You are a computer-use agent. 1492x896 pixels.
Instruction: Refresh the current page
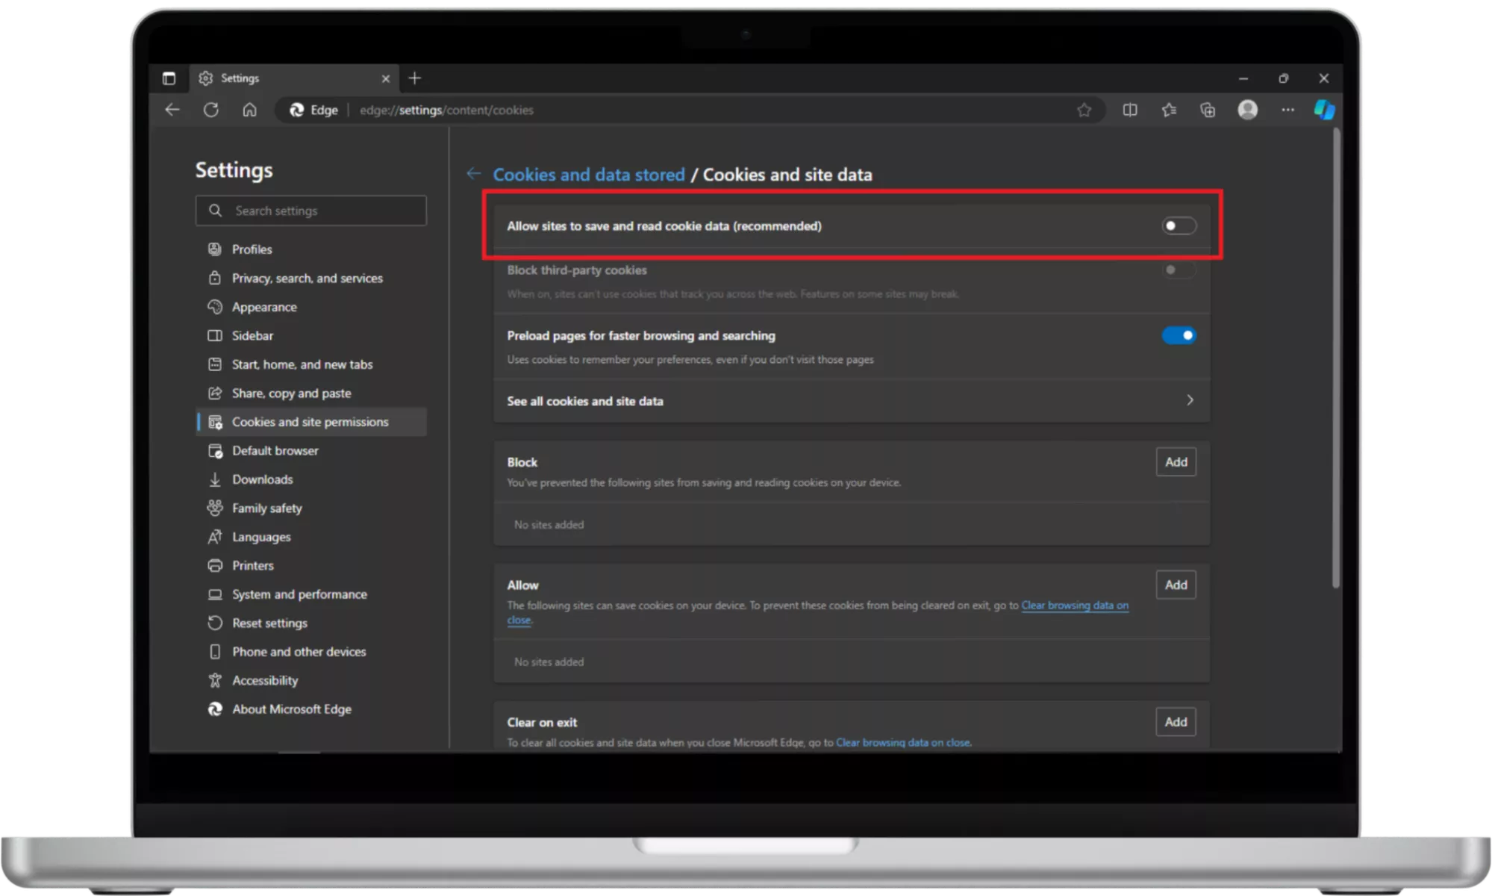(211, 110)
